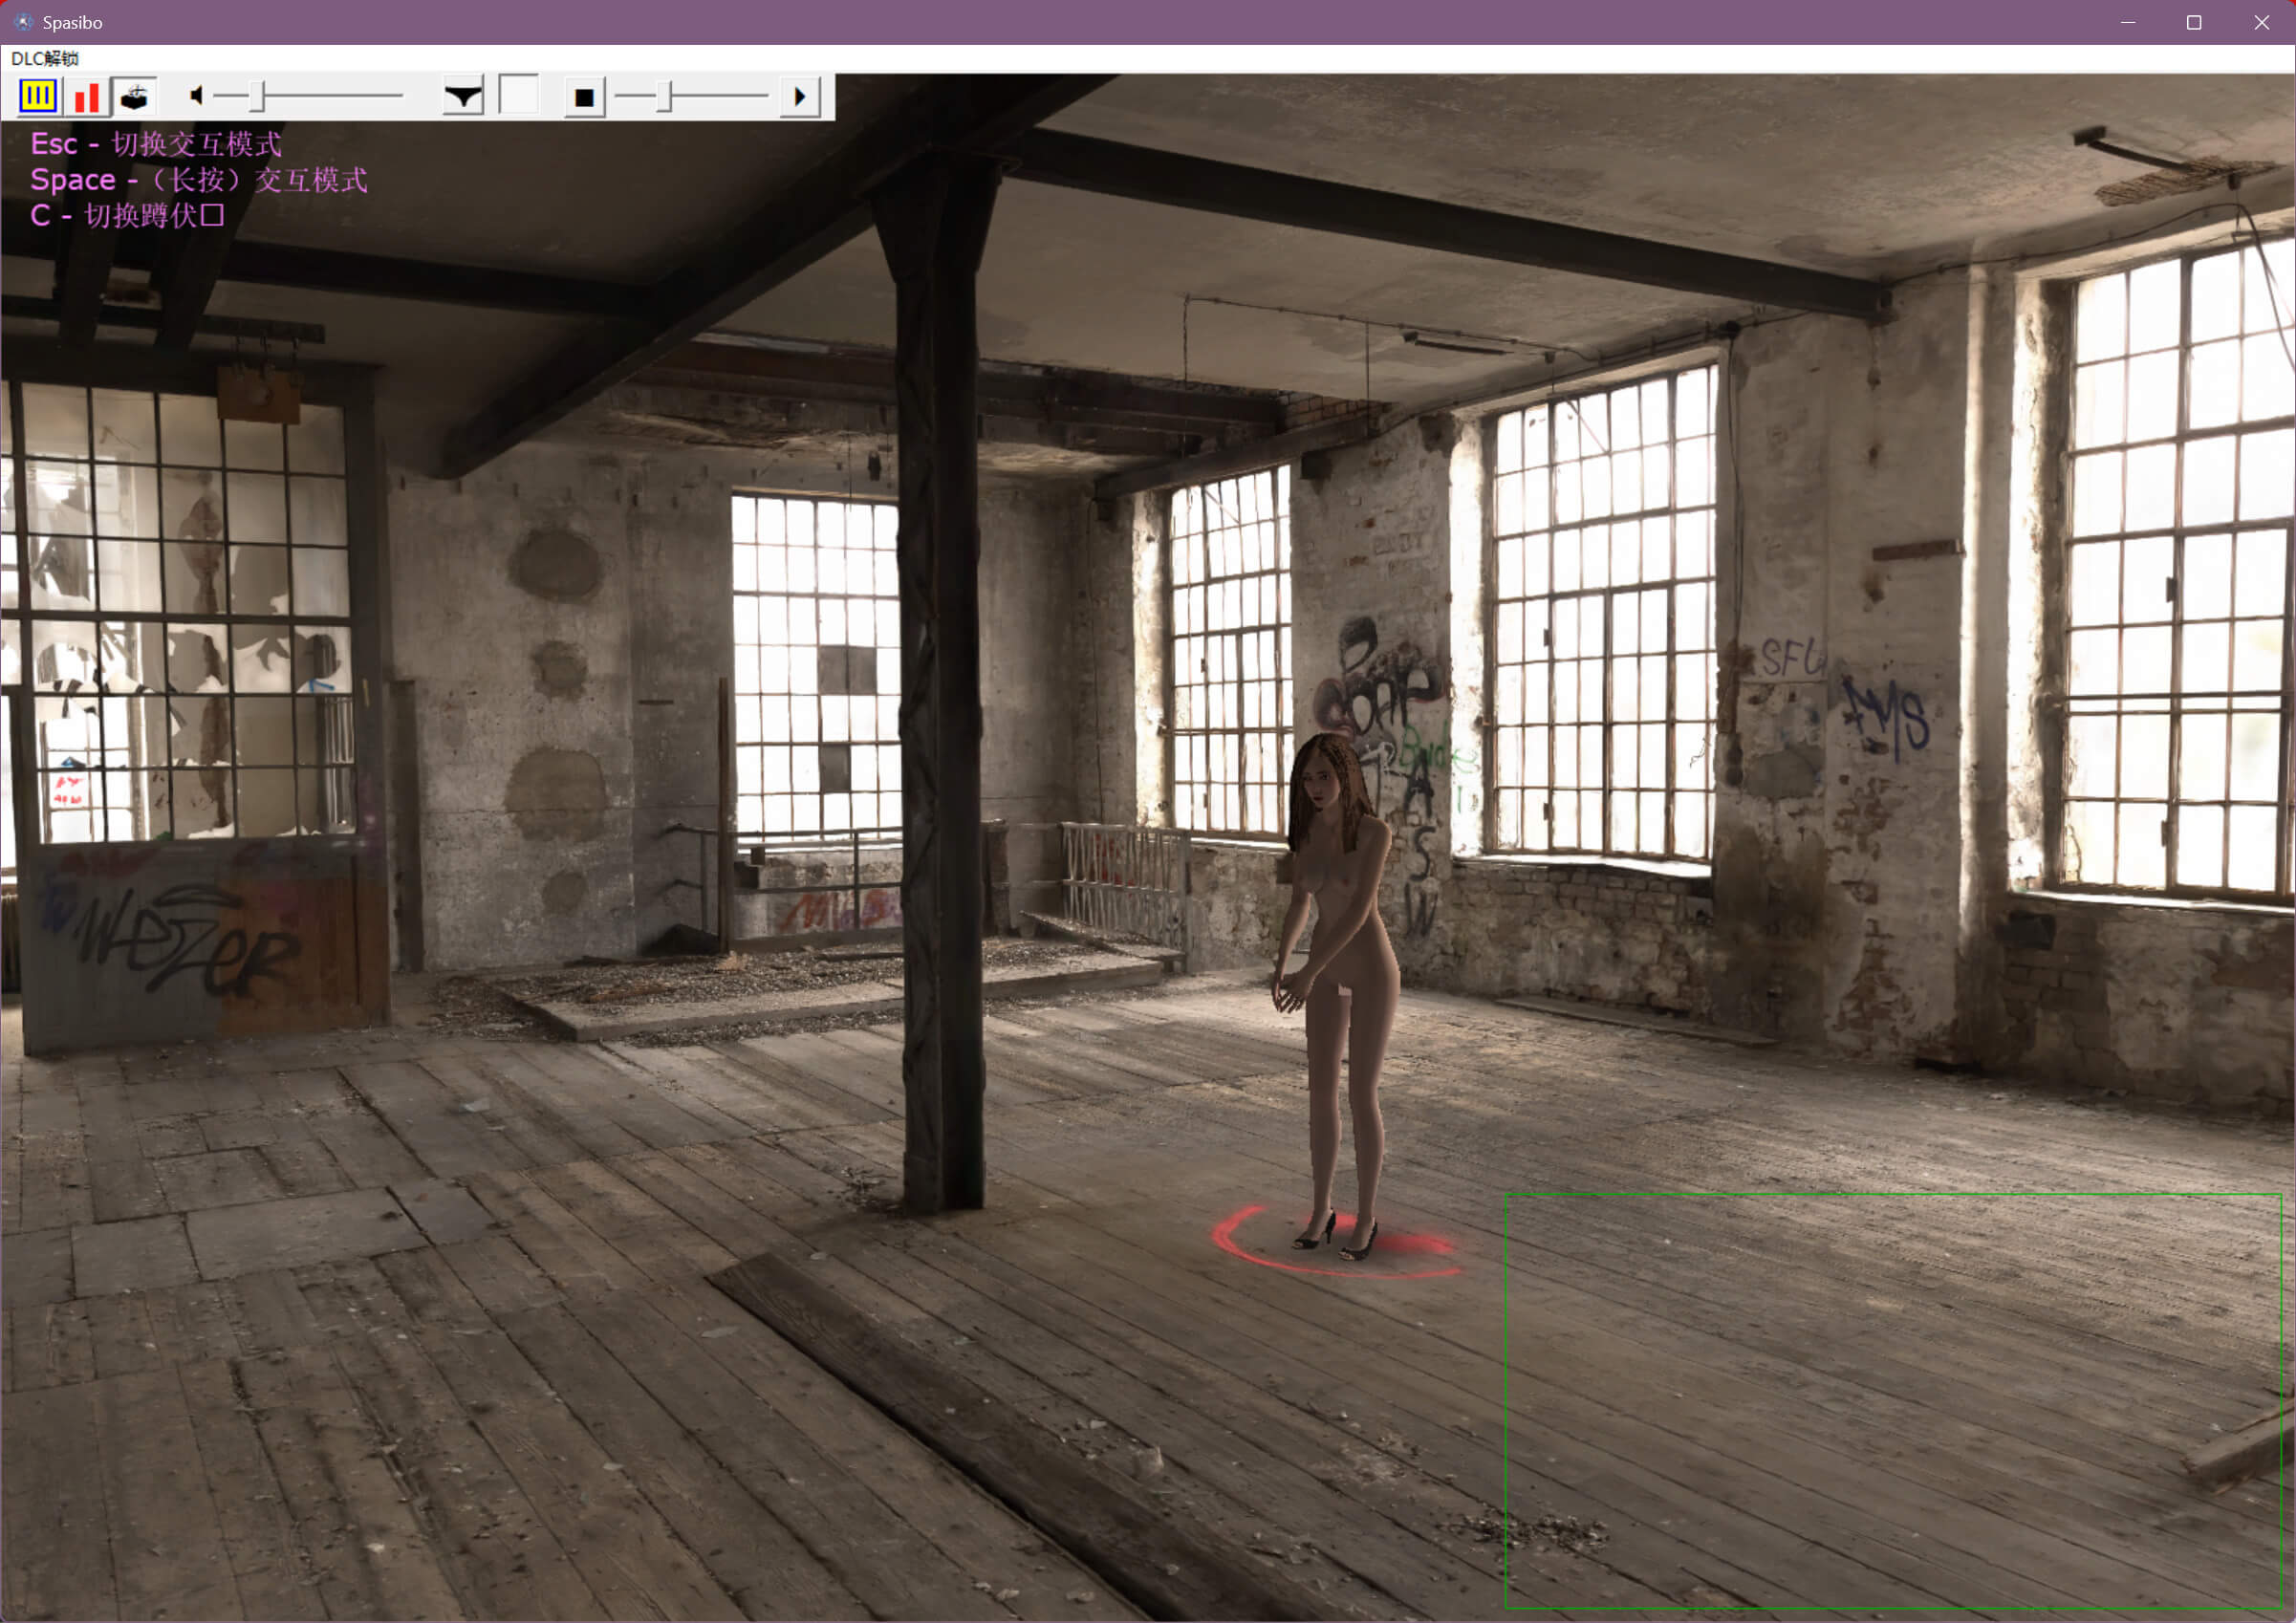The width and height of the screenshot is (2296, 1623).
Task: Click the underwear clothing toolbar button
Action: click(463, 97)
